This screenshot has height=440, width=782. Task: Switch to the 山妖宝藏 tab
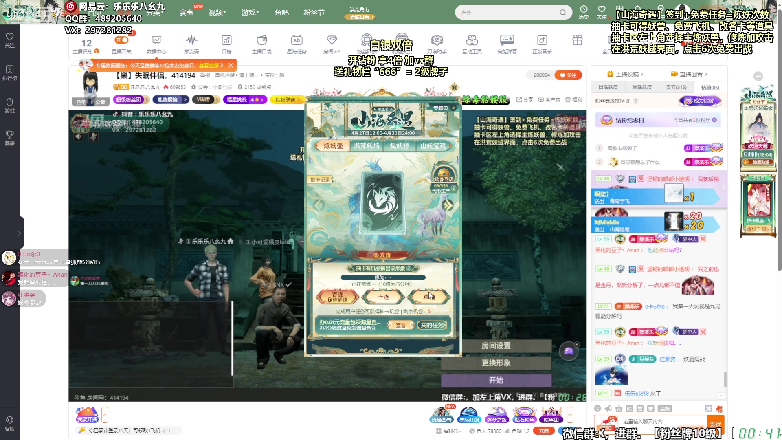[433, 145]
